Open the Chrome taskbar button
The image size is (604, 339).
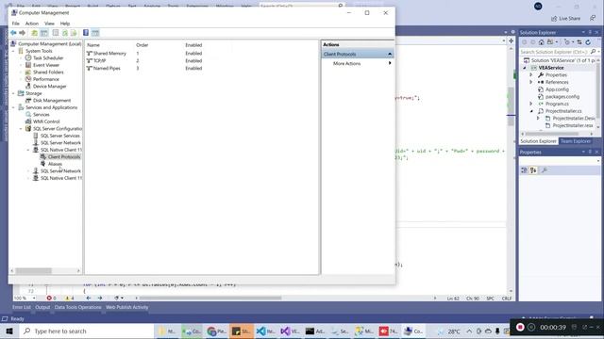(x=216, y=331)
